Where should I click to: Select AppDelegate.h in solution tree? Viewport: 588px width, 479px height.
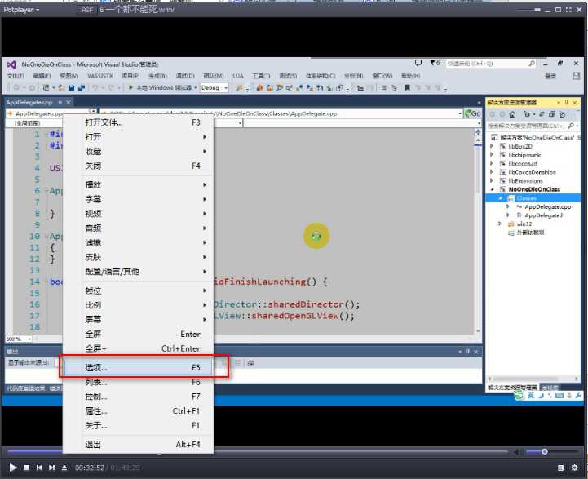click(544, 215)
